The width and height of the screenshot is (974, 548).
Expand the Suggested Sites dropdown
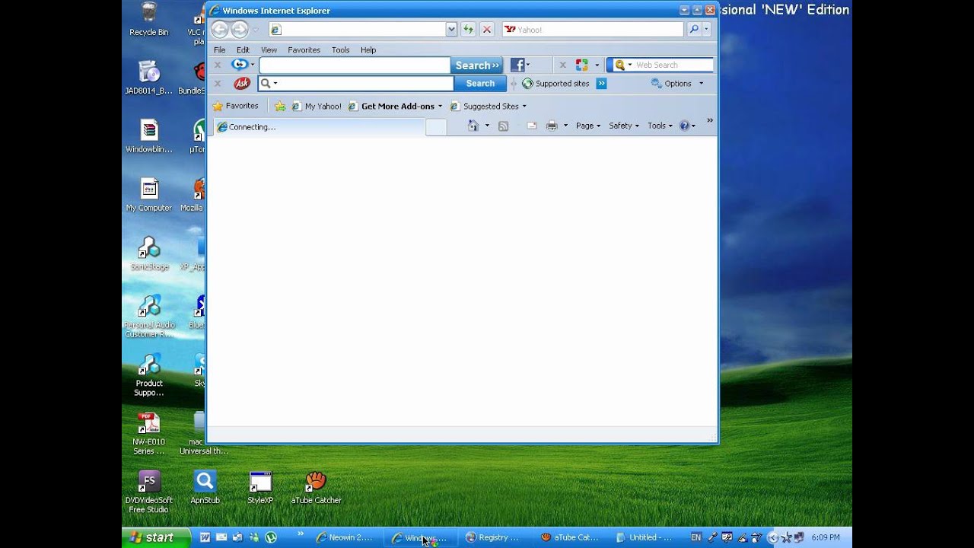[524, 107]
